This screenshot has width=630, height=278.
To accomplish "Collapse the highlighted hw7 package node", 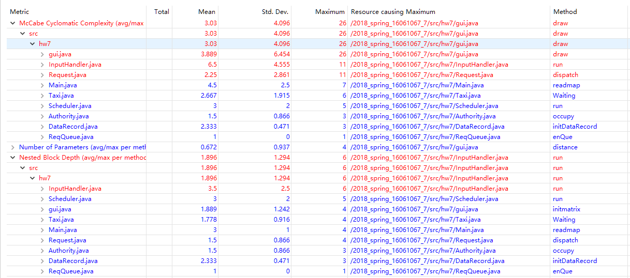I will point(32,44).
